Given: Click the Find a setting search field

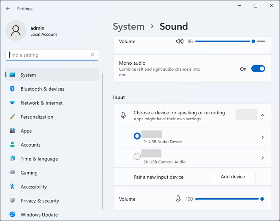Looking at the screenshot, I should [48, 55].
